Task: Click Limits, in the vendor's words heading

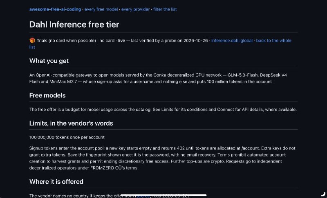Action: pyautogui.click(x=71, y=123)
